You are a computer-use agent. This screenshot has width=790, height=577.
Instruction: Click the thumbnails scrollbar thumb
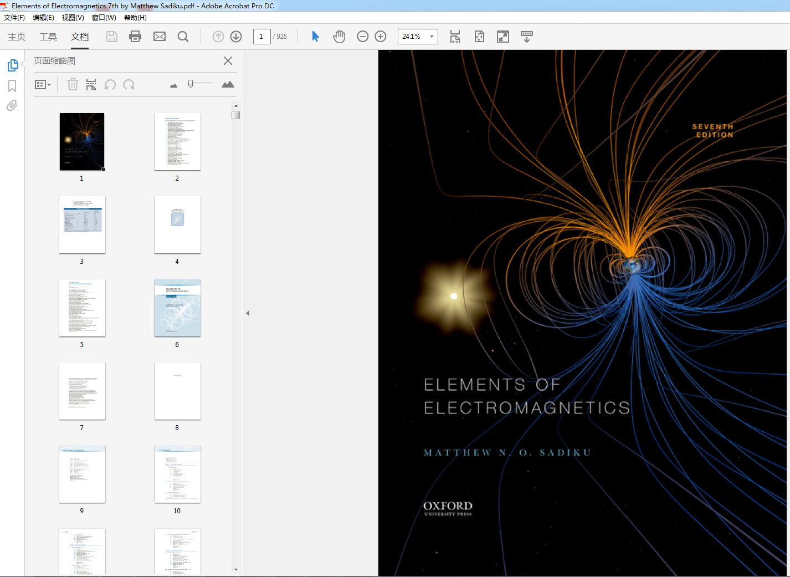point(236,115)
